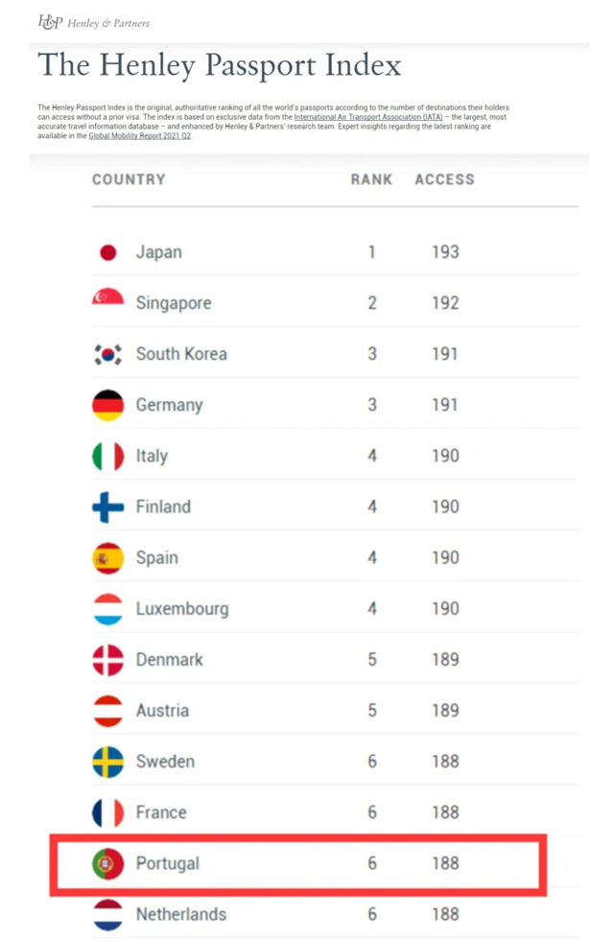Click the Portugal flag icon
Screen dimensions: 614x941
[108, 863]
